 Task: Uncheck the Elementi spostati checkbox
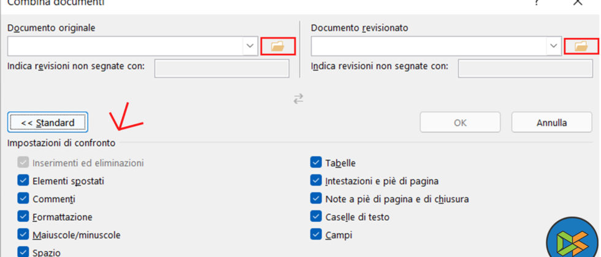(x=23, y=181)
